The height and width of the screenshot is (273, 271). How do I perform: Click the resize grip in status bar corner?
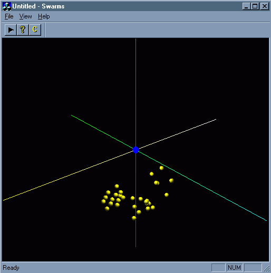click(267, 268)
